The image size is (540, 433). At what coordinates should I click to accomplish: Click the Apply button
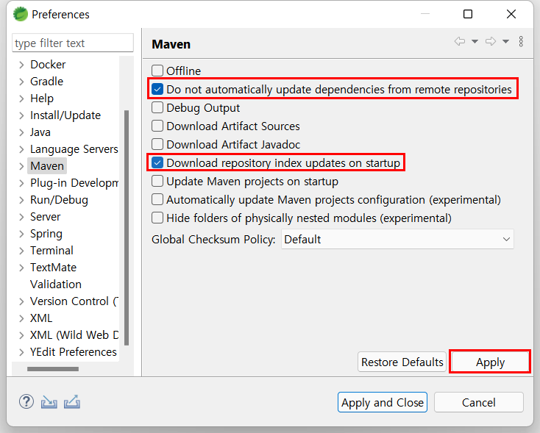click(490, 362)
